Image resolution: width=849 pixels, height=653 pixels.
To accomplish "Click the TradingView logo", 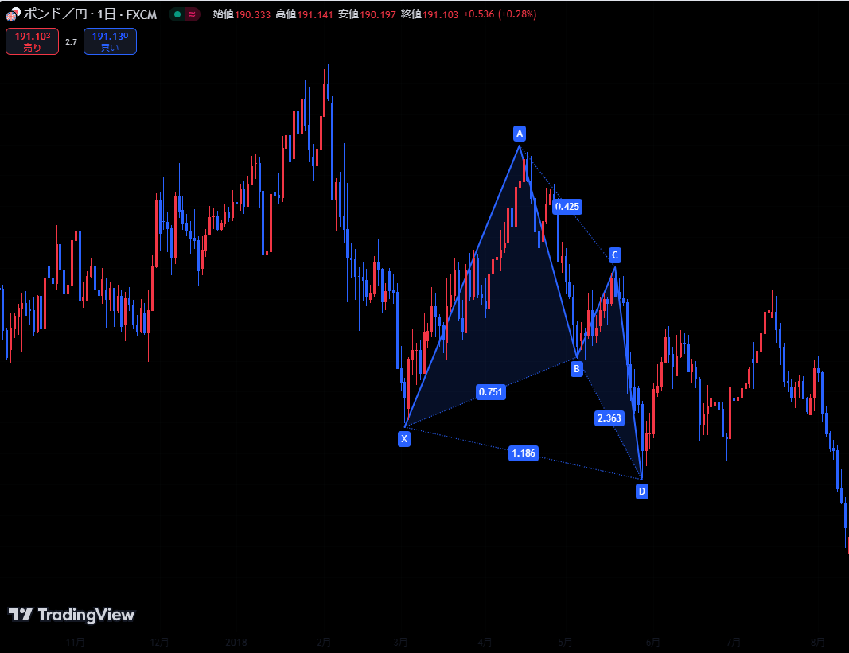I will pos(72,615).
